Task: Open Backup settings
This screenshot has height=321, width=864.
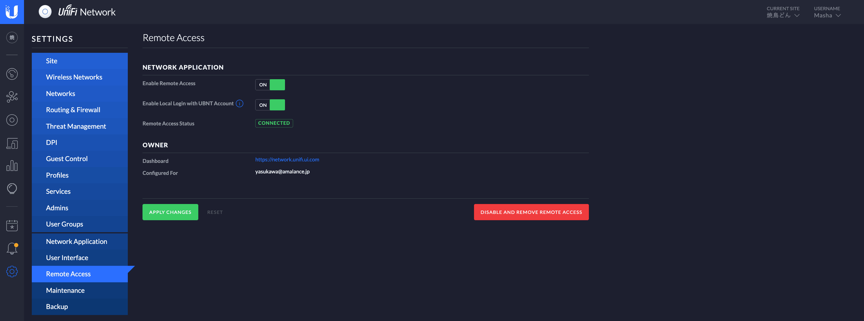Action: click(x=80, y=307)
